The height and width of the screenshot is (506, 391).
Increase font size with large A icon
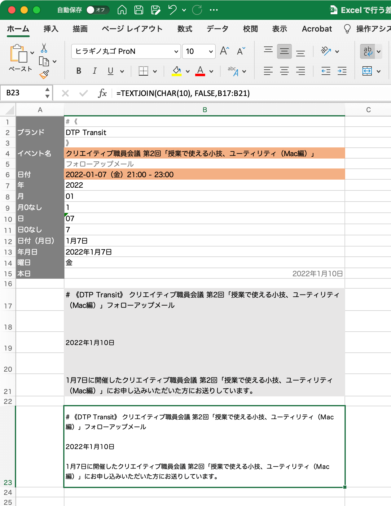225,51
